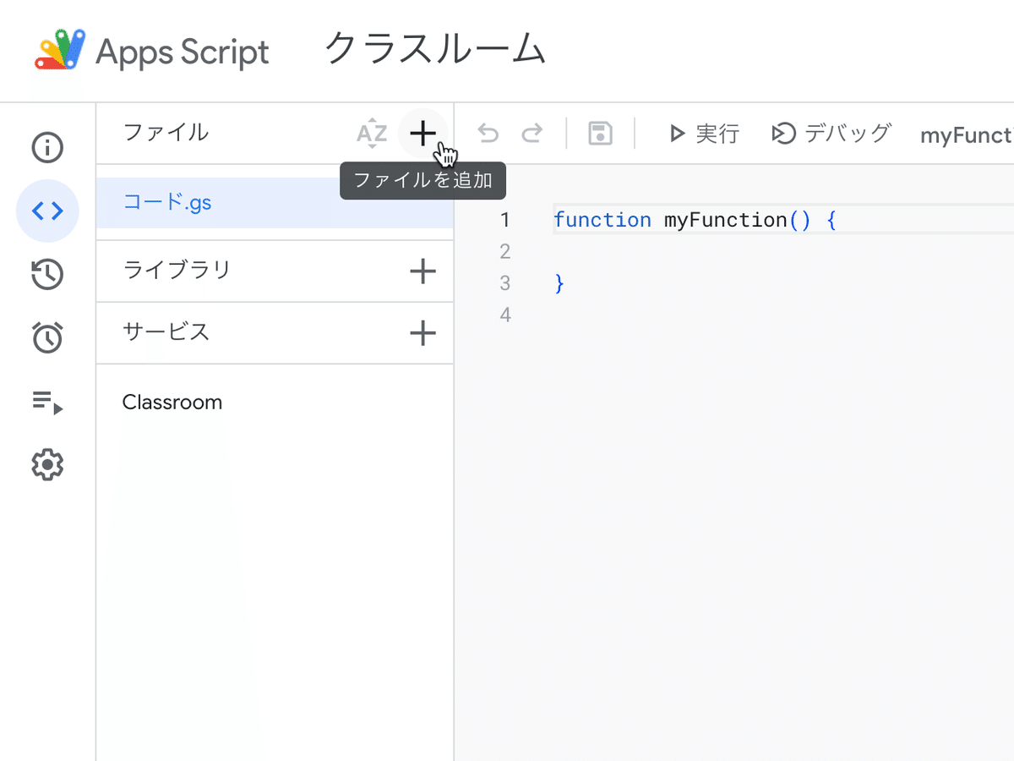This screenshot has width=1014, height=761.
Task: Open the executions list icon
Action: click(x=47, y=402)
